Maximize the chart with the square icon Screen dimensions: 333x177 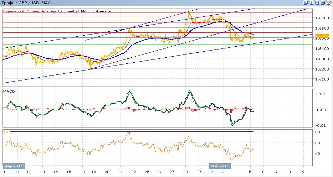323,3
